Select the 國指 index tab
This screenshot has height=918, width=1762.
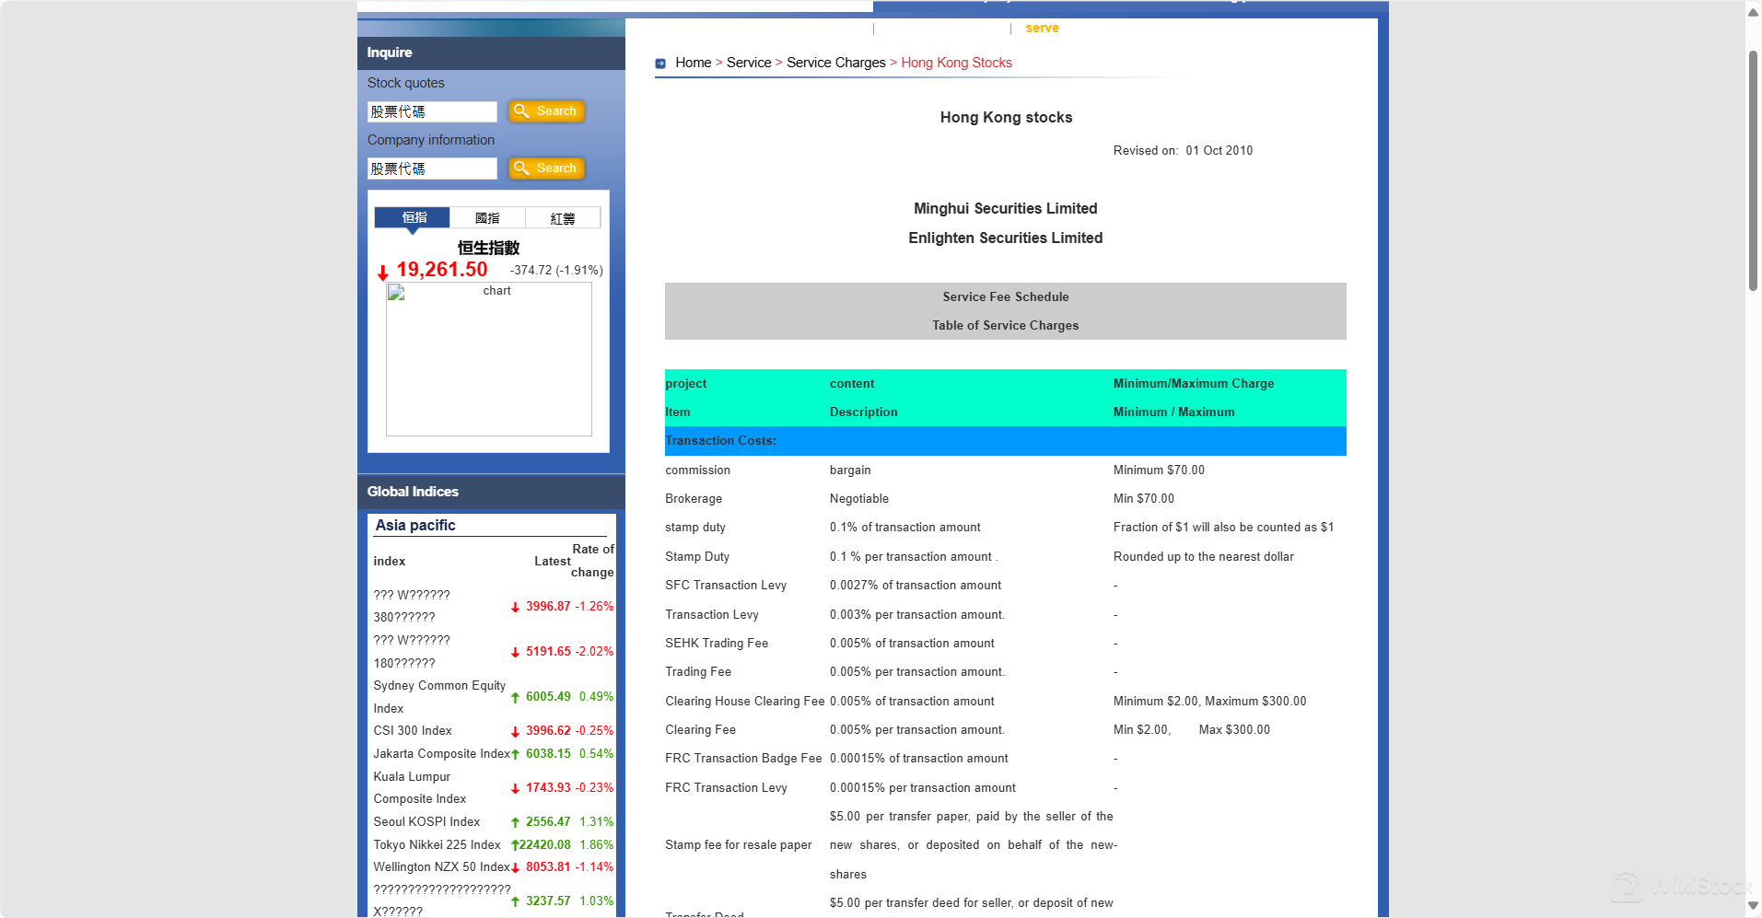coord(487,218)
